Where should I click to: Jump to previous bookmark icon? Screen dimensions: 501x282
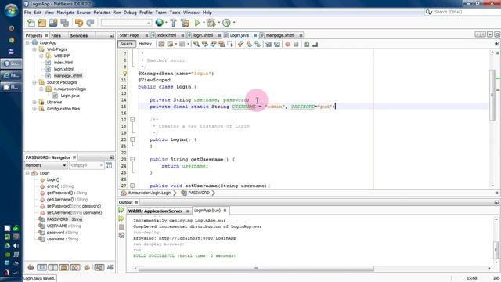(240, 44)
